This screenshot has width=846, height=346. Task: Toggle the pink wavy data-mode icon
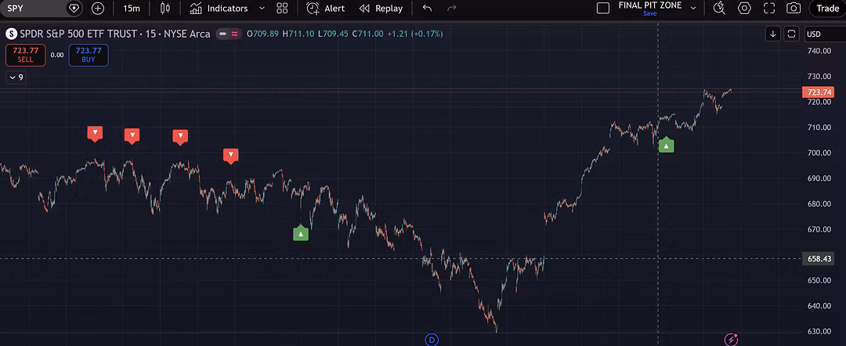(x=235, y=34)
